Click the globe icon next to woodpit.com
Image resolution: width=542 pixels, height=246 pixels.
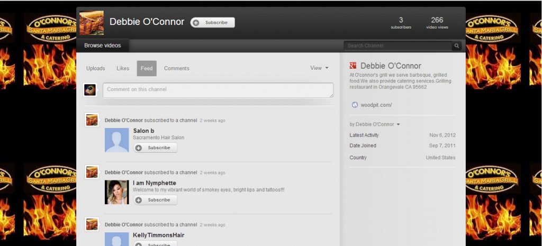click(355, 105)
